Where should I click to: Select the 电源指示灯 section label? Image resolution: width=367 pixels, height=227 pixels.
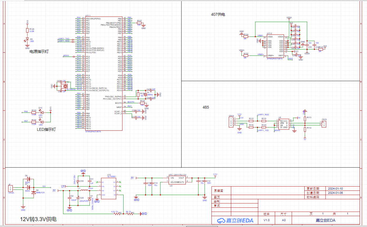tap(39, 51)
